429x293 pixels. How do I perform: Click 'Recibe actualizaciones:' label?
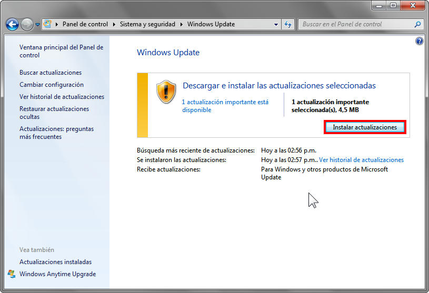(168, 169)
